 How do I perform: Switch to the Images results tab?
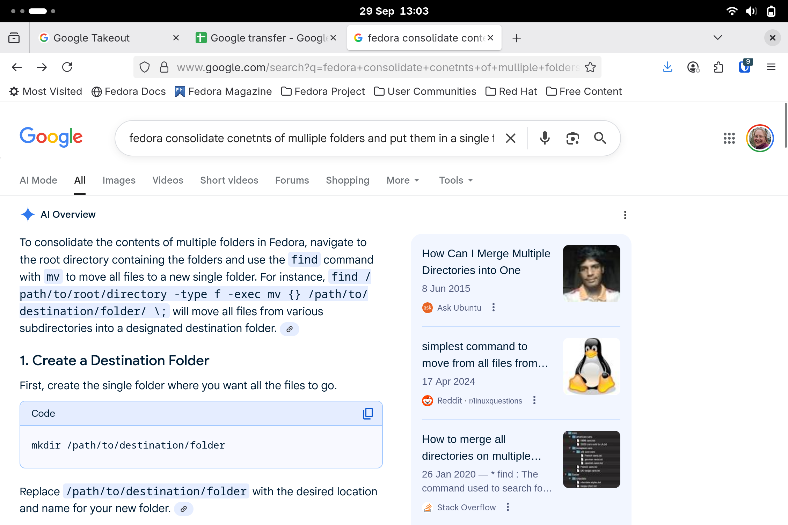click(x=119, y=180)
